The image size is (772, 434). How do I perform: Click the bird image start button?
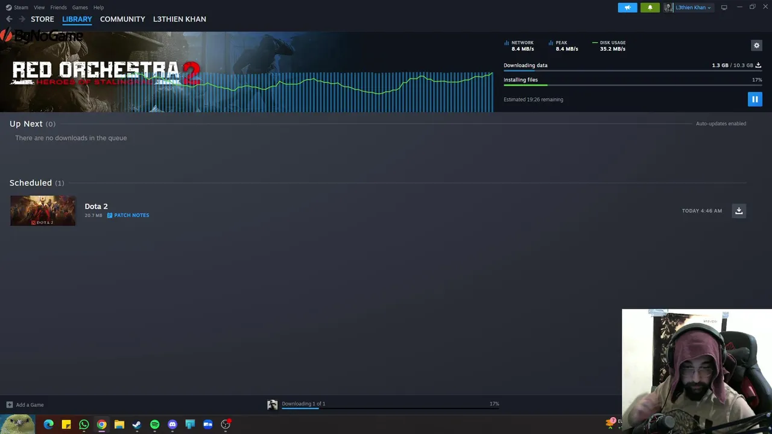pos(17,424)
